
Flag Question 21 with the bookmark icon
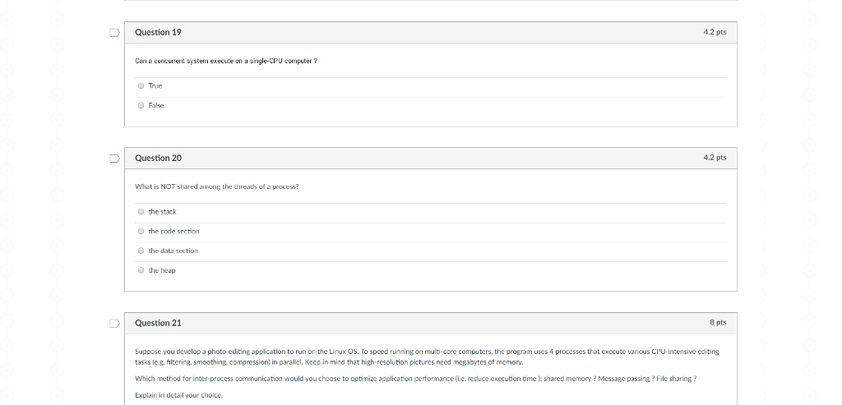coord(115,324)
